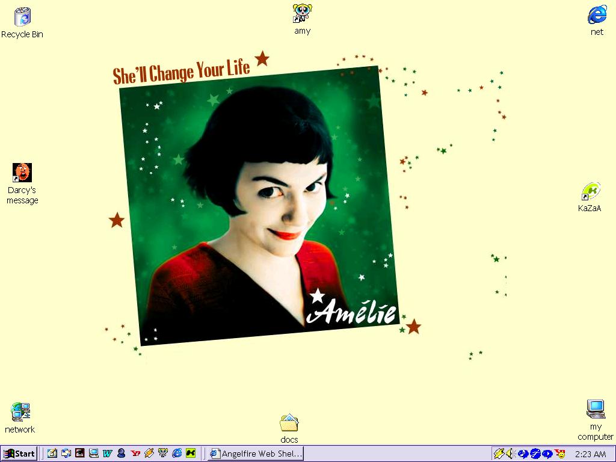Click the Start button
Viewport: 616px width, 462px height.
pyautogui.click(x=19, y=454)
